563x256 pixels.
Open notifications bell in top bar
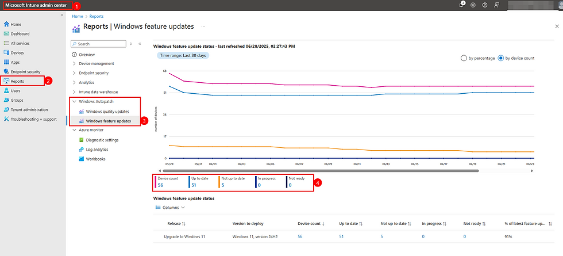click(x=462, y=5)
